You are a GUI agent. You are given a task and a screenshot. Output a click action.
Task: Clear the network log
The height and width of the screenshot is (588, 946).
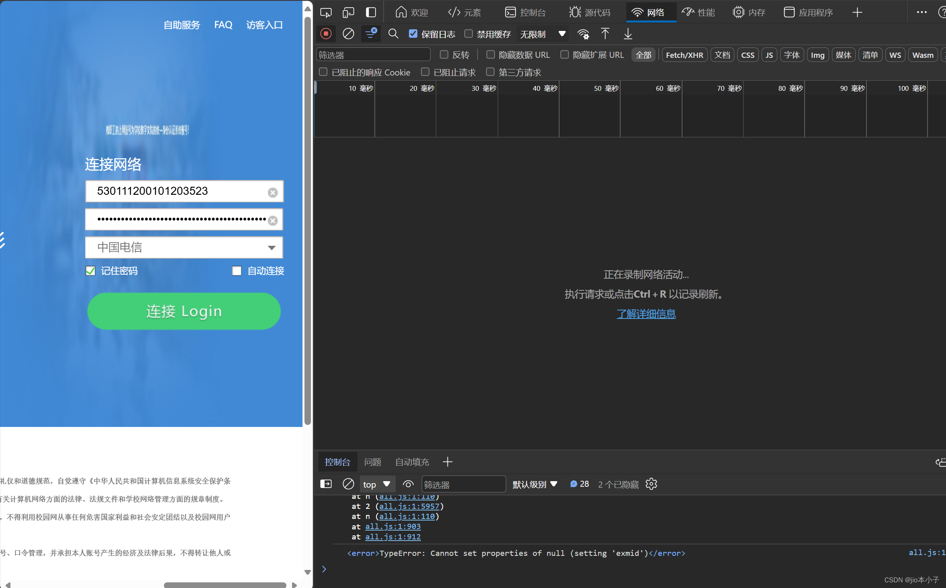point(348,34)
